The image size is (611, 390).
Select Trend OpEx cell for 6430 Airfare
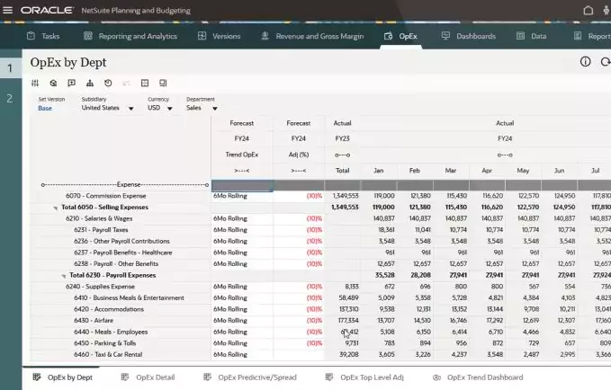[242, 320]
